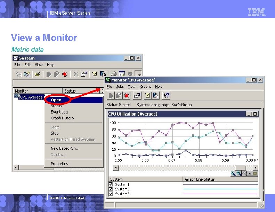Click Graph Line Status column header
Viewport: 275px width, 212px height.
click(220, 179)
